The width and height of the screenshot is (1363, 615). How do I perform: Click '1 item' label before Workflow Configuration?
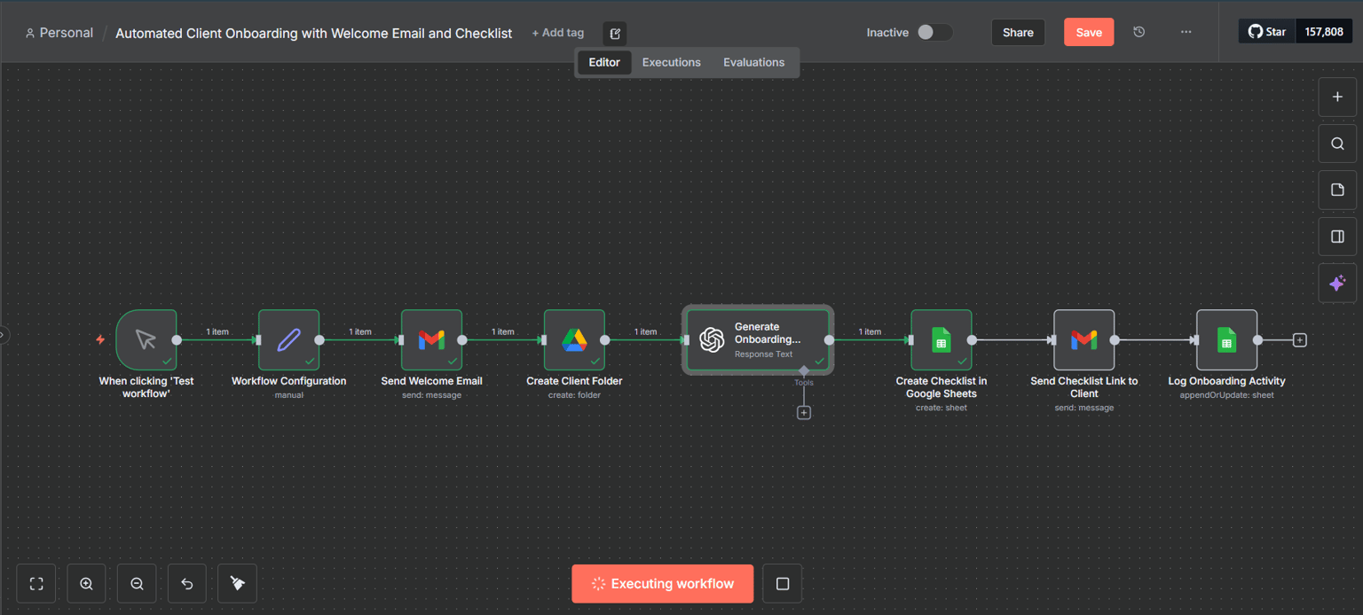click(217, 332)
